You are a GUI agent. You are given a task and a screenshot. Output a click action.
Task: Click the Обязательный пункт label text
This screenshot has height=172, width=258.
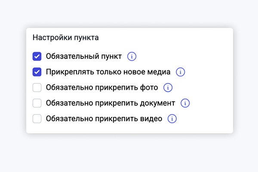[x=84, y=56]
